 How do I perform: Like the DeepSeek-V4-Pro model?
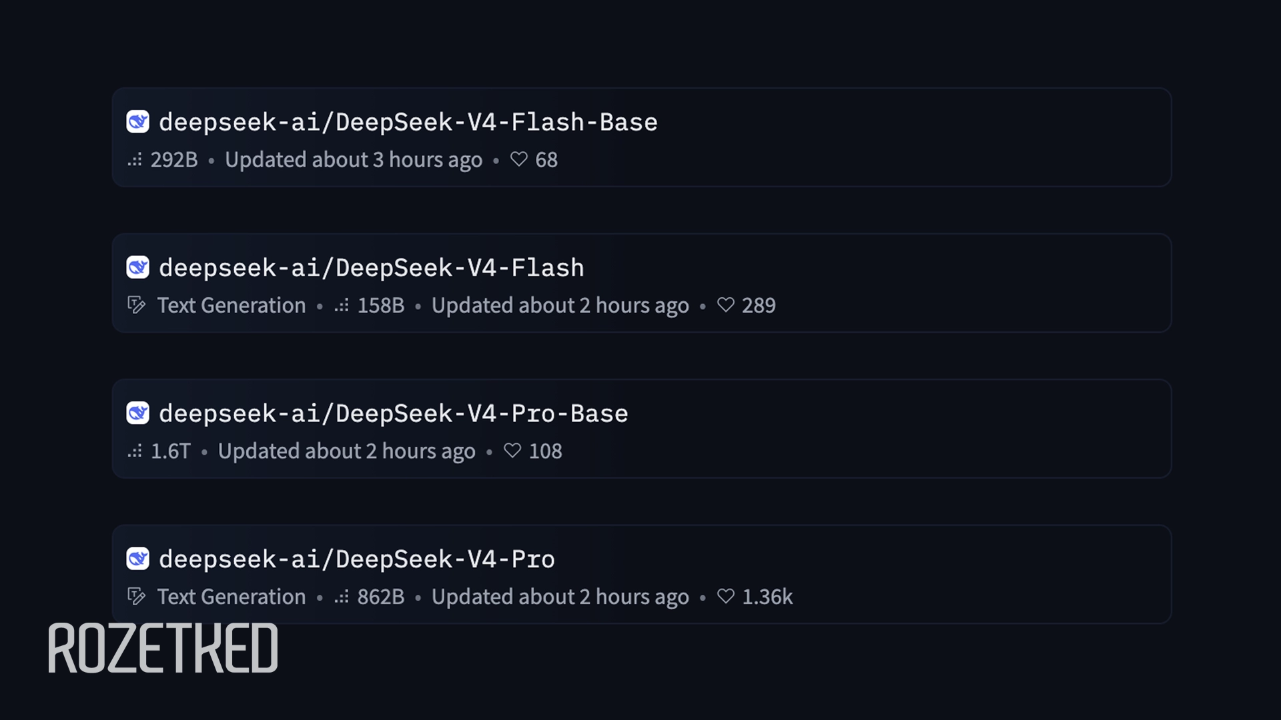726,597
